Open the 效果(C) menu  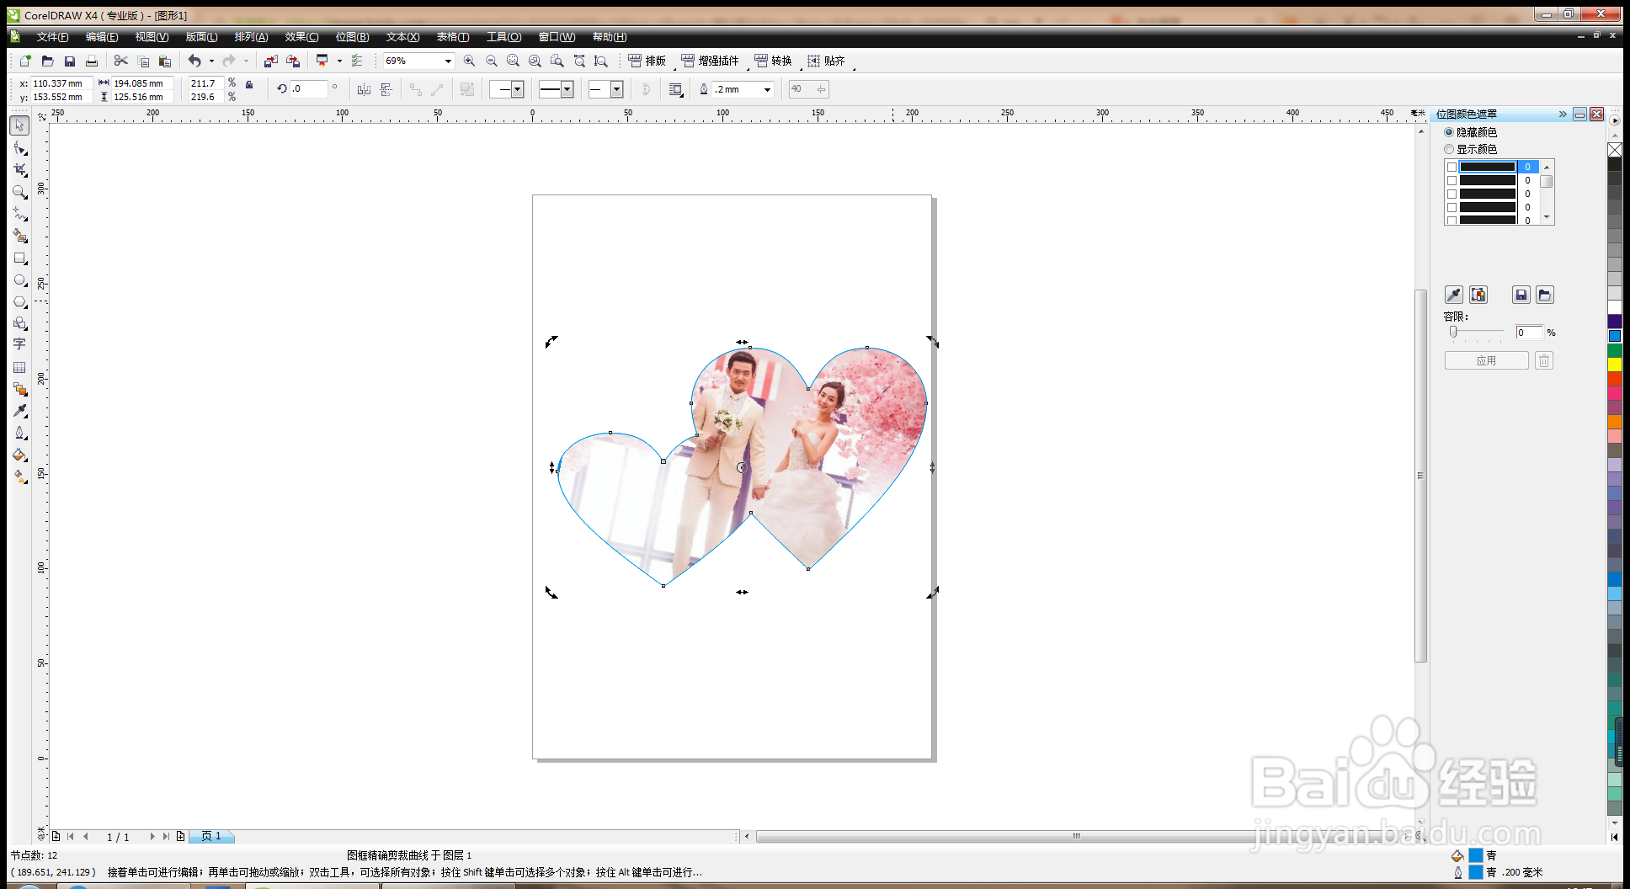point(301,37)
